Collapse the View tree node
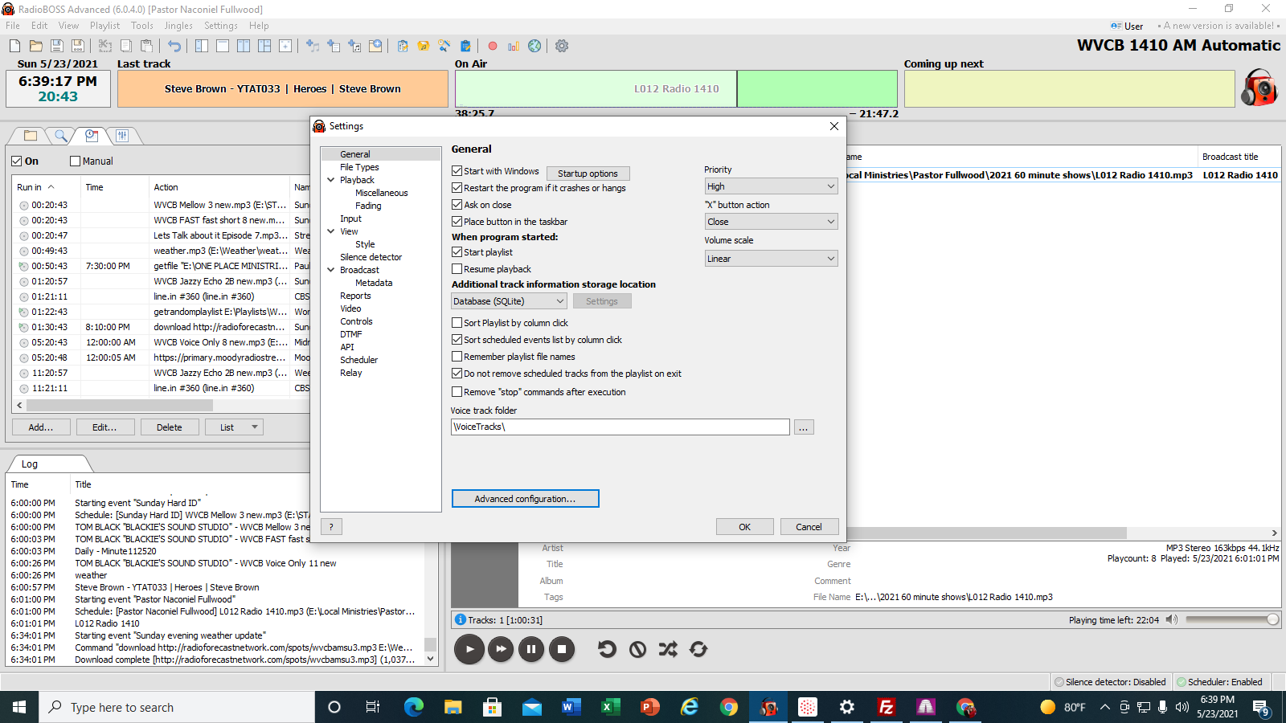This screenshot has width=1286, height=723. [x=330, y=231]
